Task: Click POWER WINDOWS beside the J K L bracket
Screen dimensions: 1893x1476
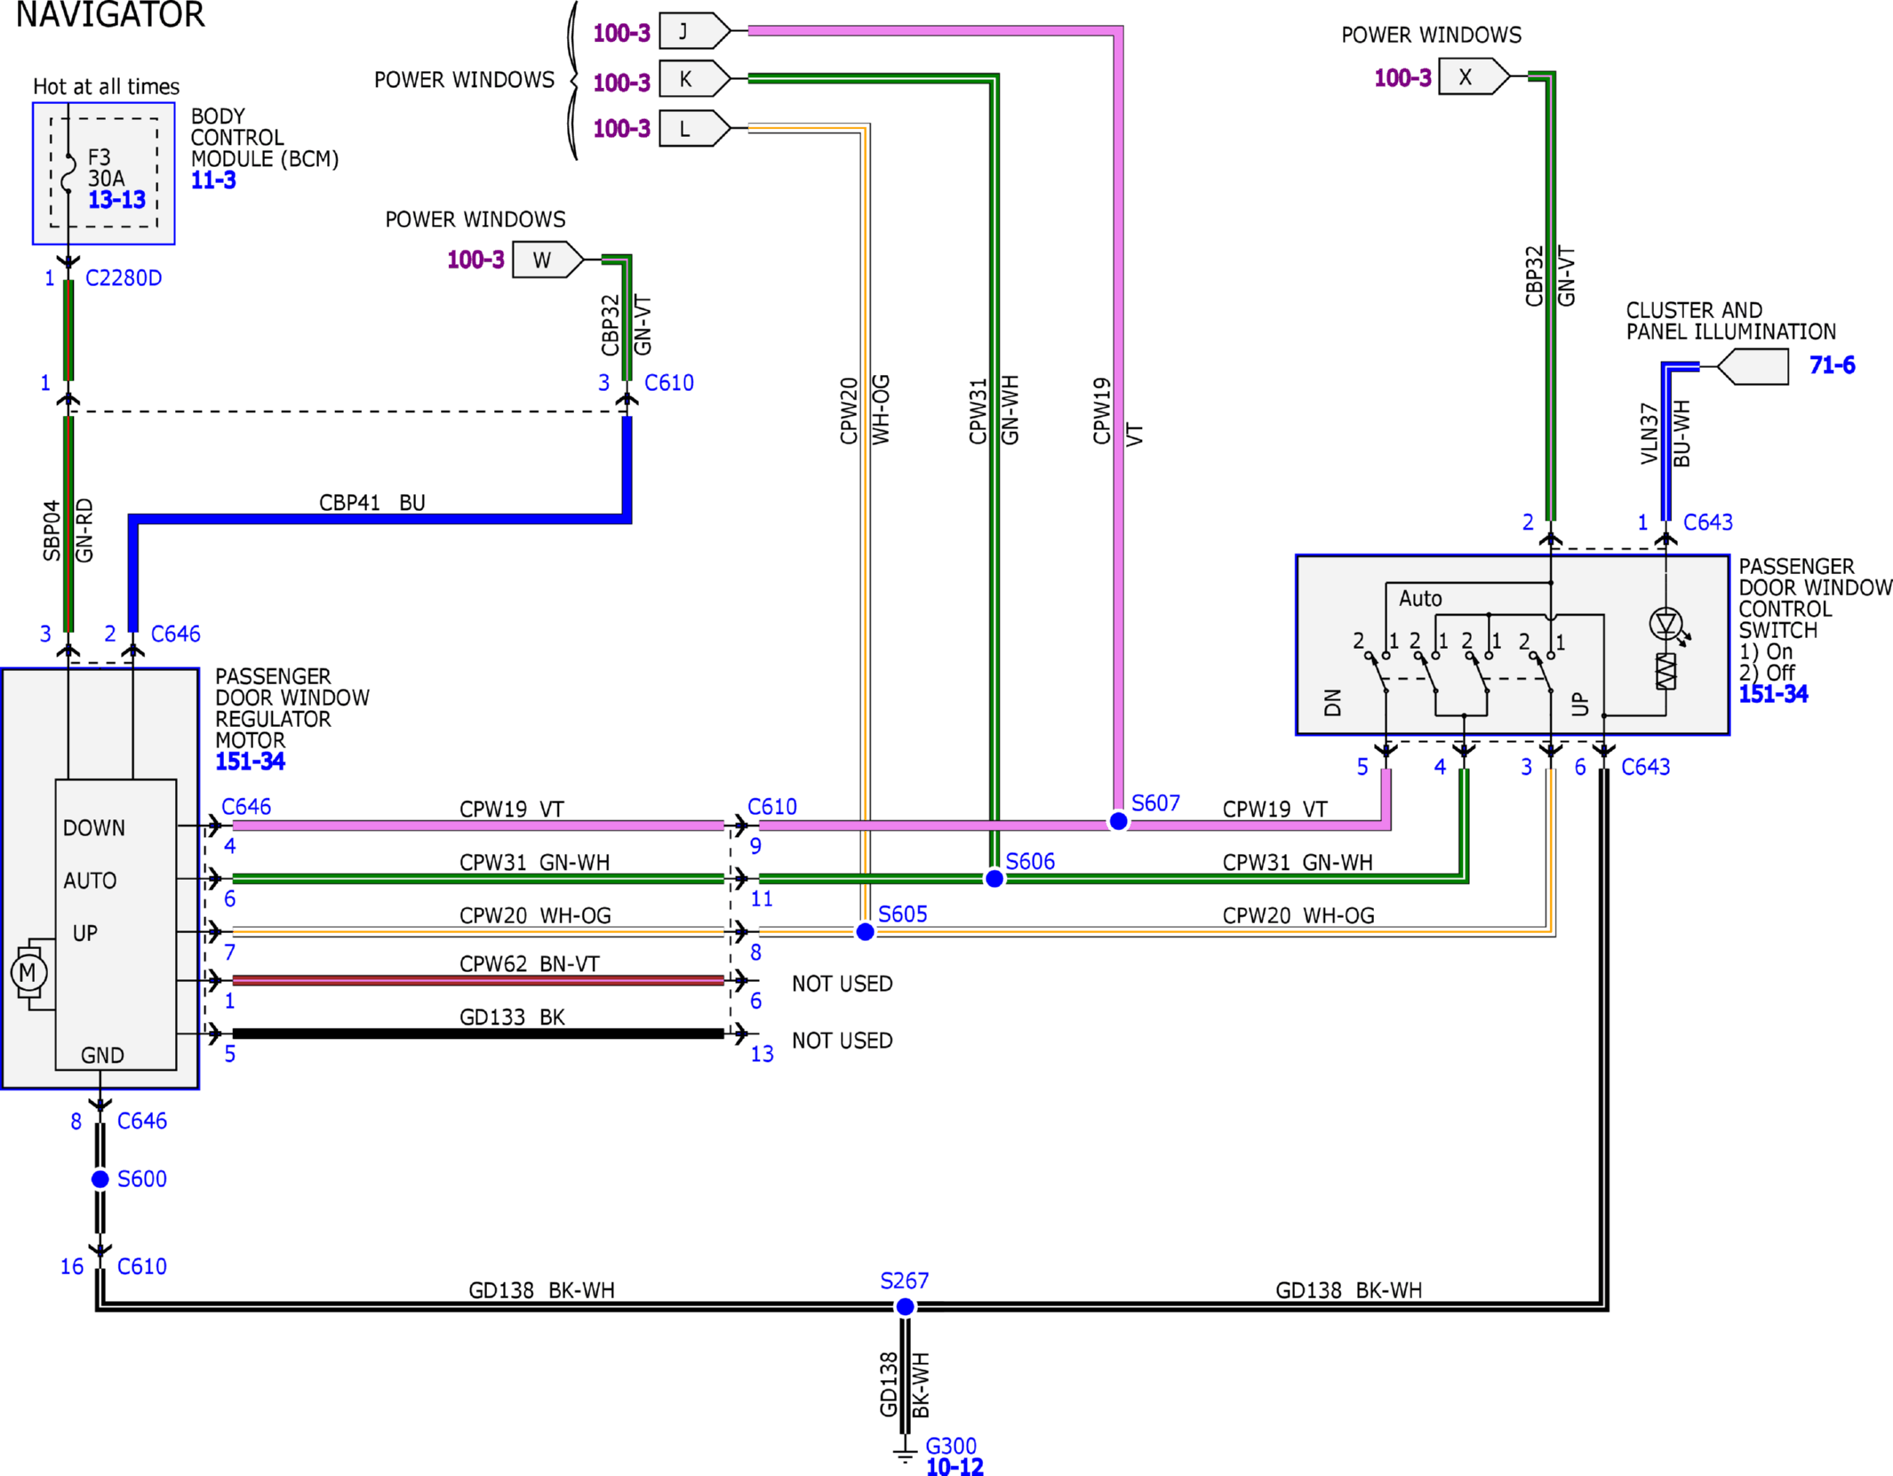Action: (464, 80)
